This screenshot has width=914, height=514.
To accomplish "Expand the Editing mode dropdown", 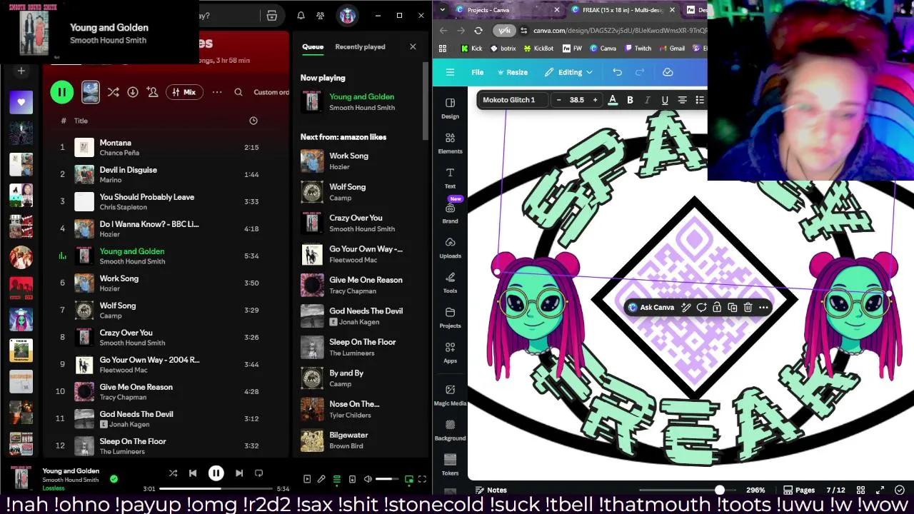I will click(569, 72).
